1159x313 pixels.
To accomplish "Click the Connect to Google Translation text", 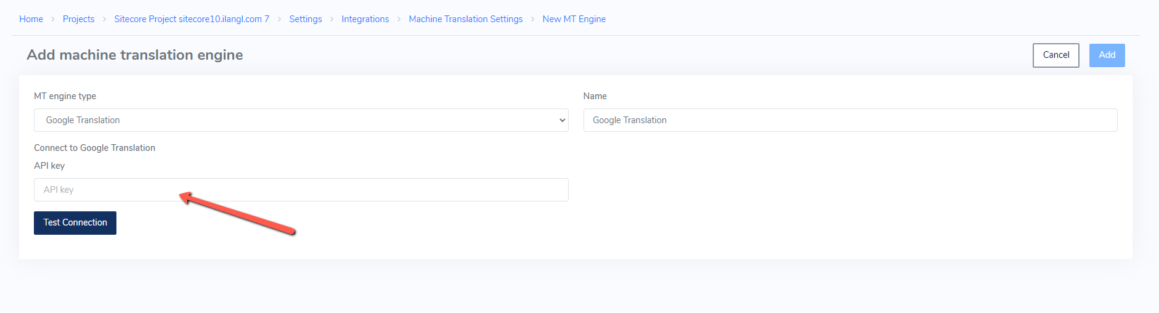I will coord(94,148).
